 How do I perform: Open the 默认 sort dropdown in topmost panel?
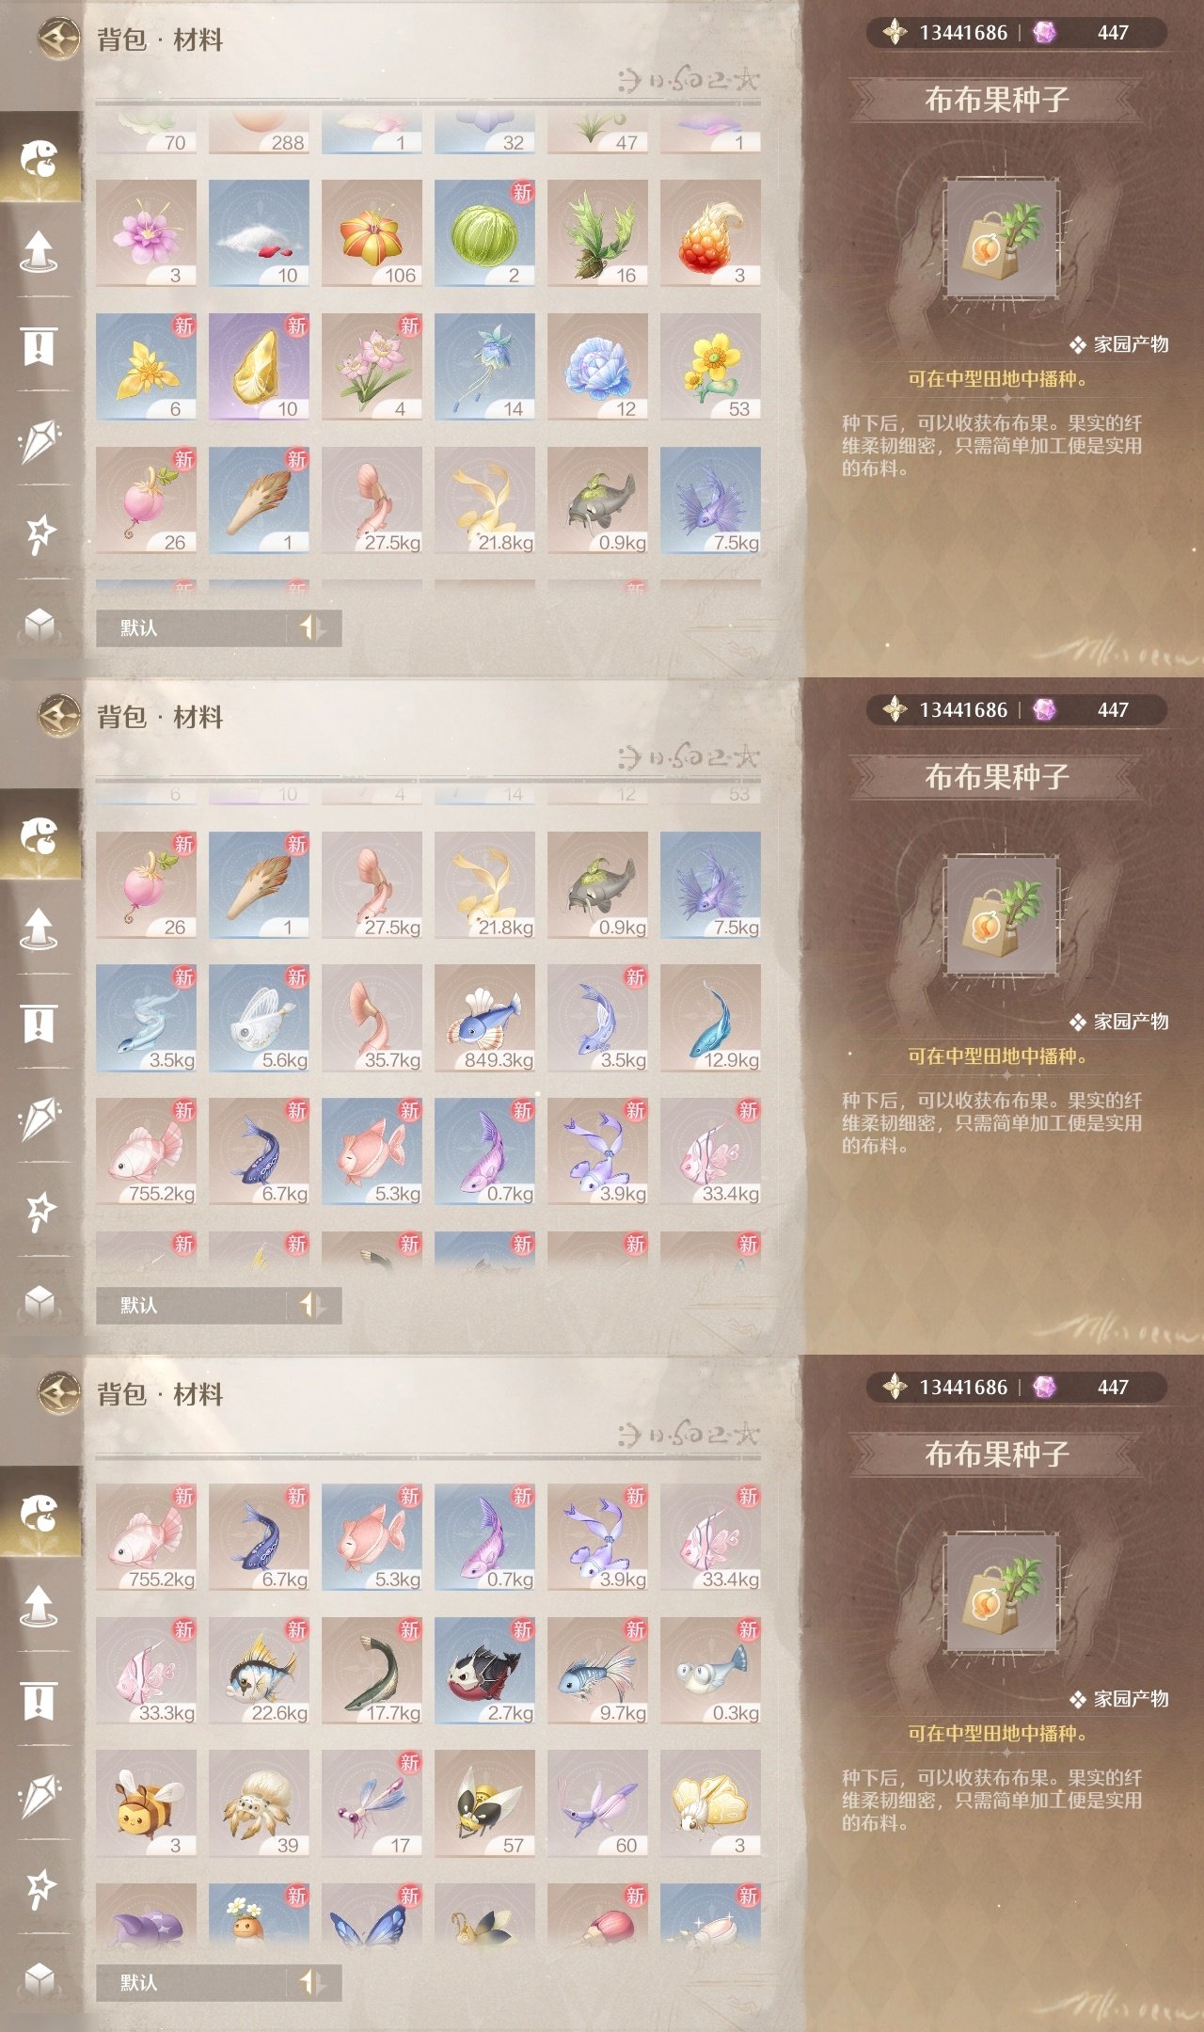click(x=192, y=627)
